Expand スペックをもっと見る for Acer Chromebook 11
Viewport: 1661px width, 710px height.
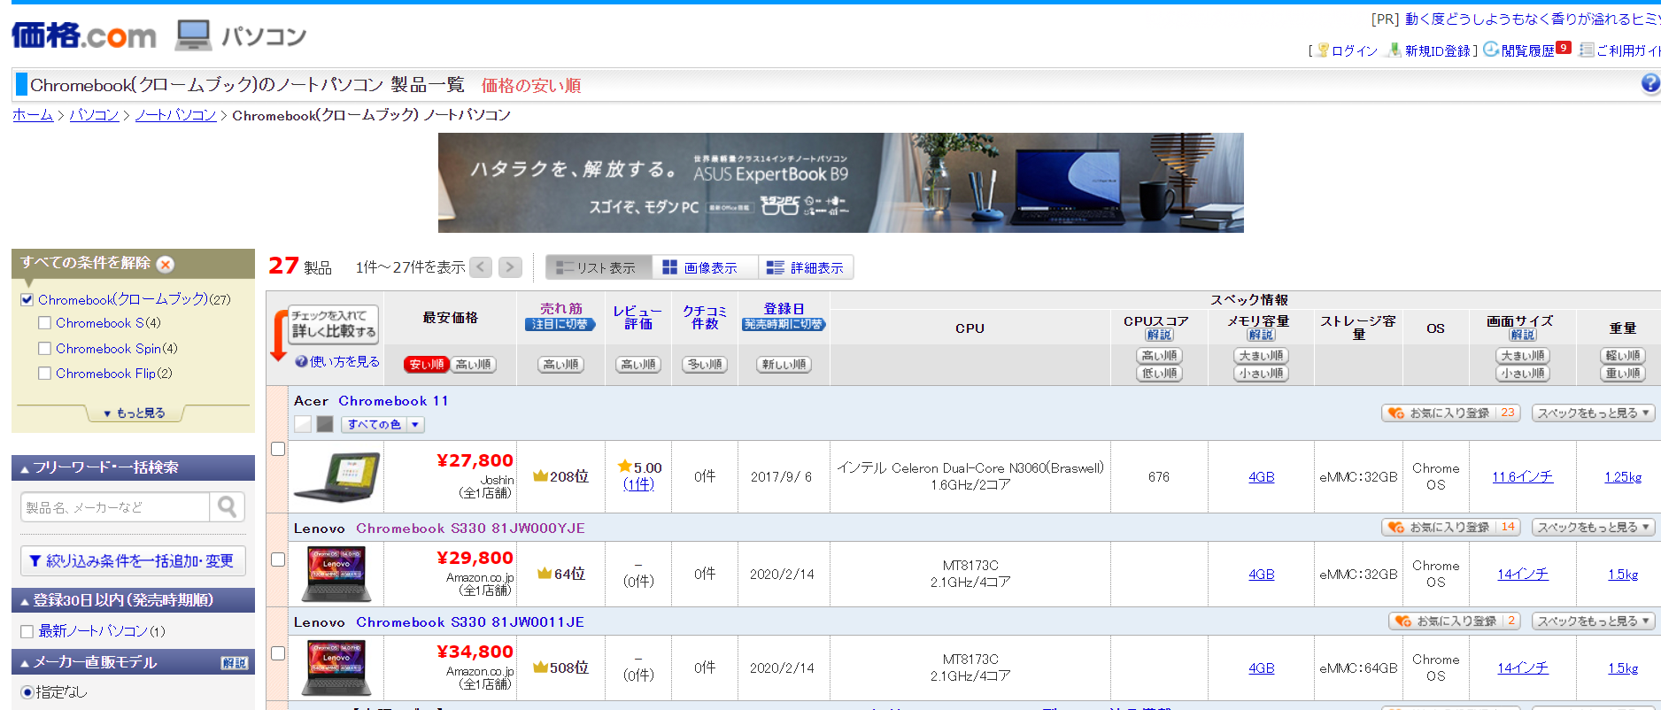[x=1593, y=413]
